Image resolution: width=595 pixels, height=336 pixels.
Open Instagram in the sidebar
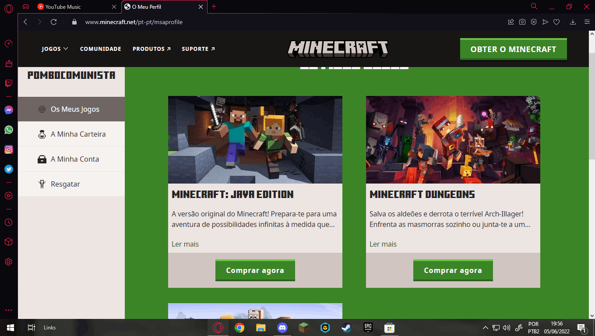8,149
